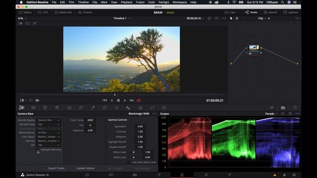Switch to the Deliver page icon
The image size is (317, 178).
pyautogui.click(x=230, y=175)
